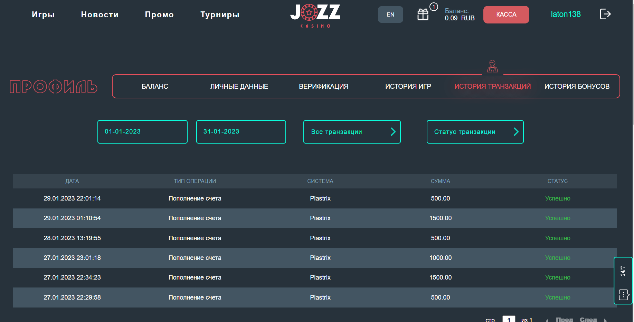Image resolution: width=634 pixels, height=322 pixels.
Task: Open 'Промо' in the top navigation
Action: click(x=159, y=14)
